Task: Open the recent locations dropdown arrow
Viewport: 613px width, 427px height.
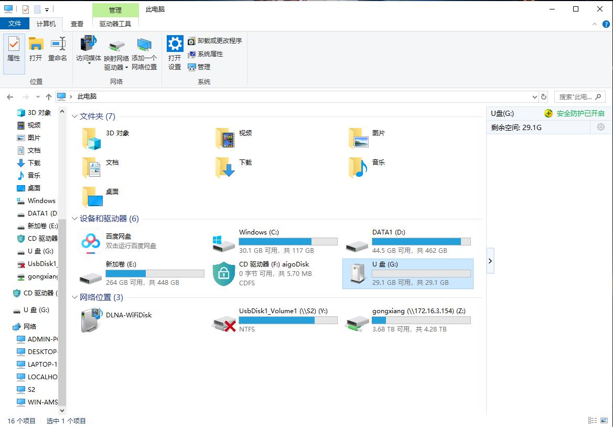Action: click(x=38, y=97)
